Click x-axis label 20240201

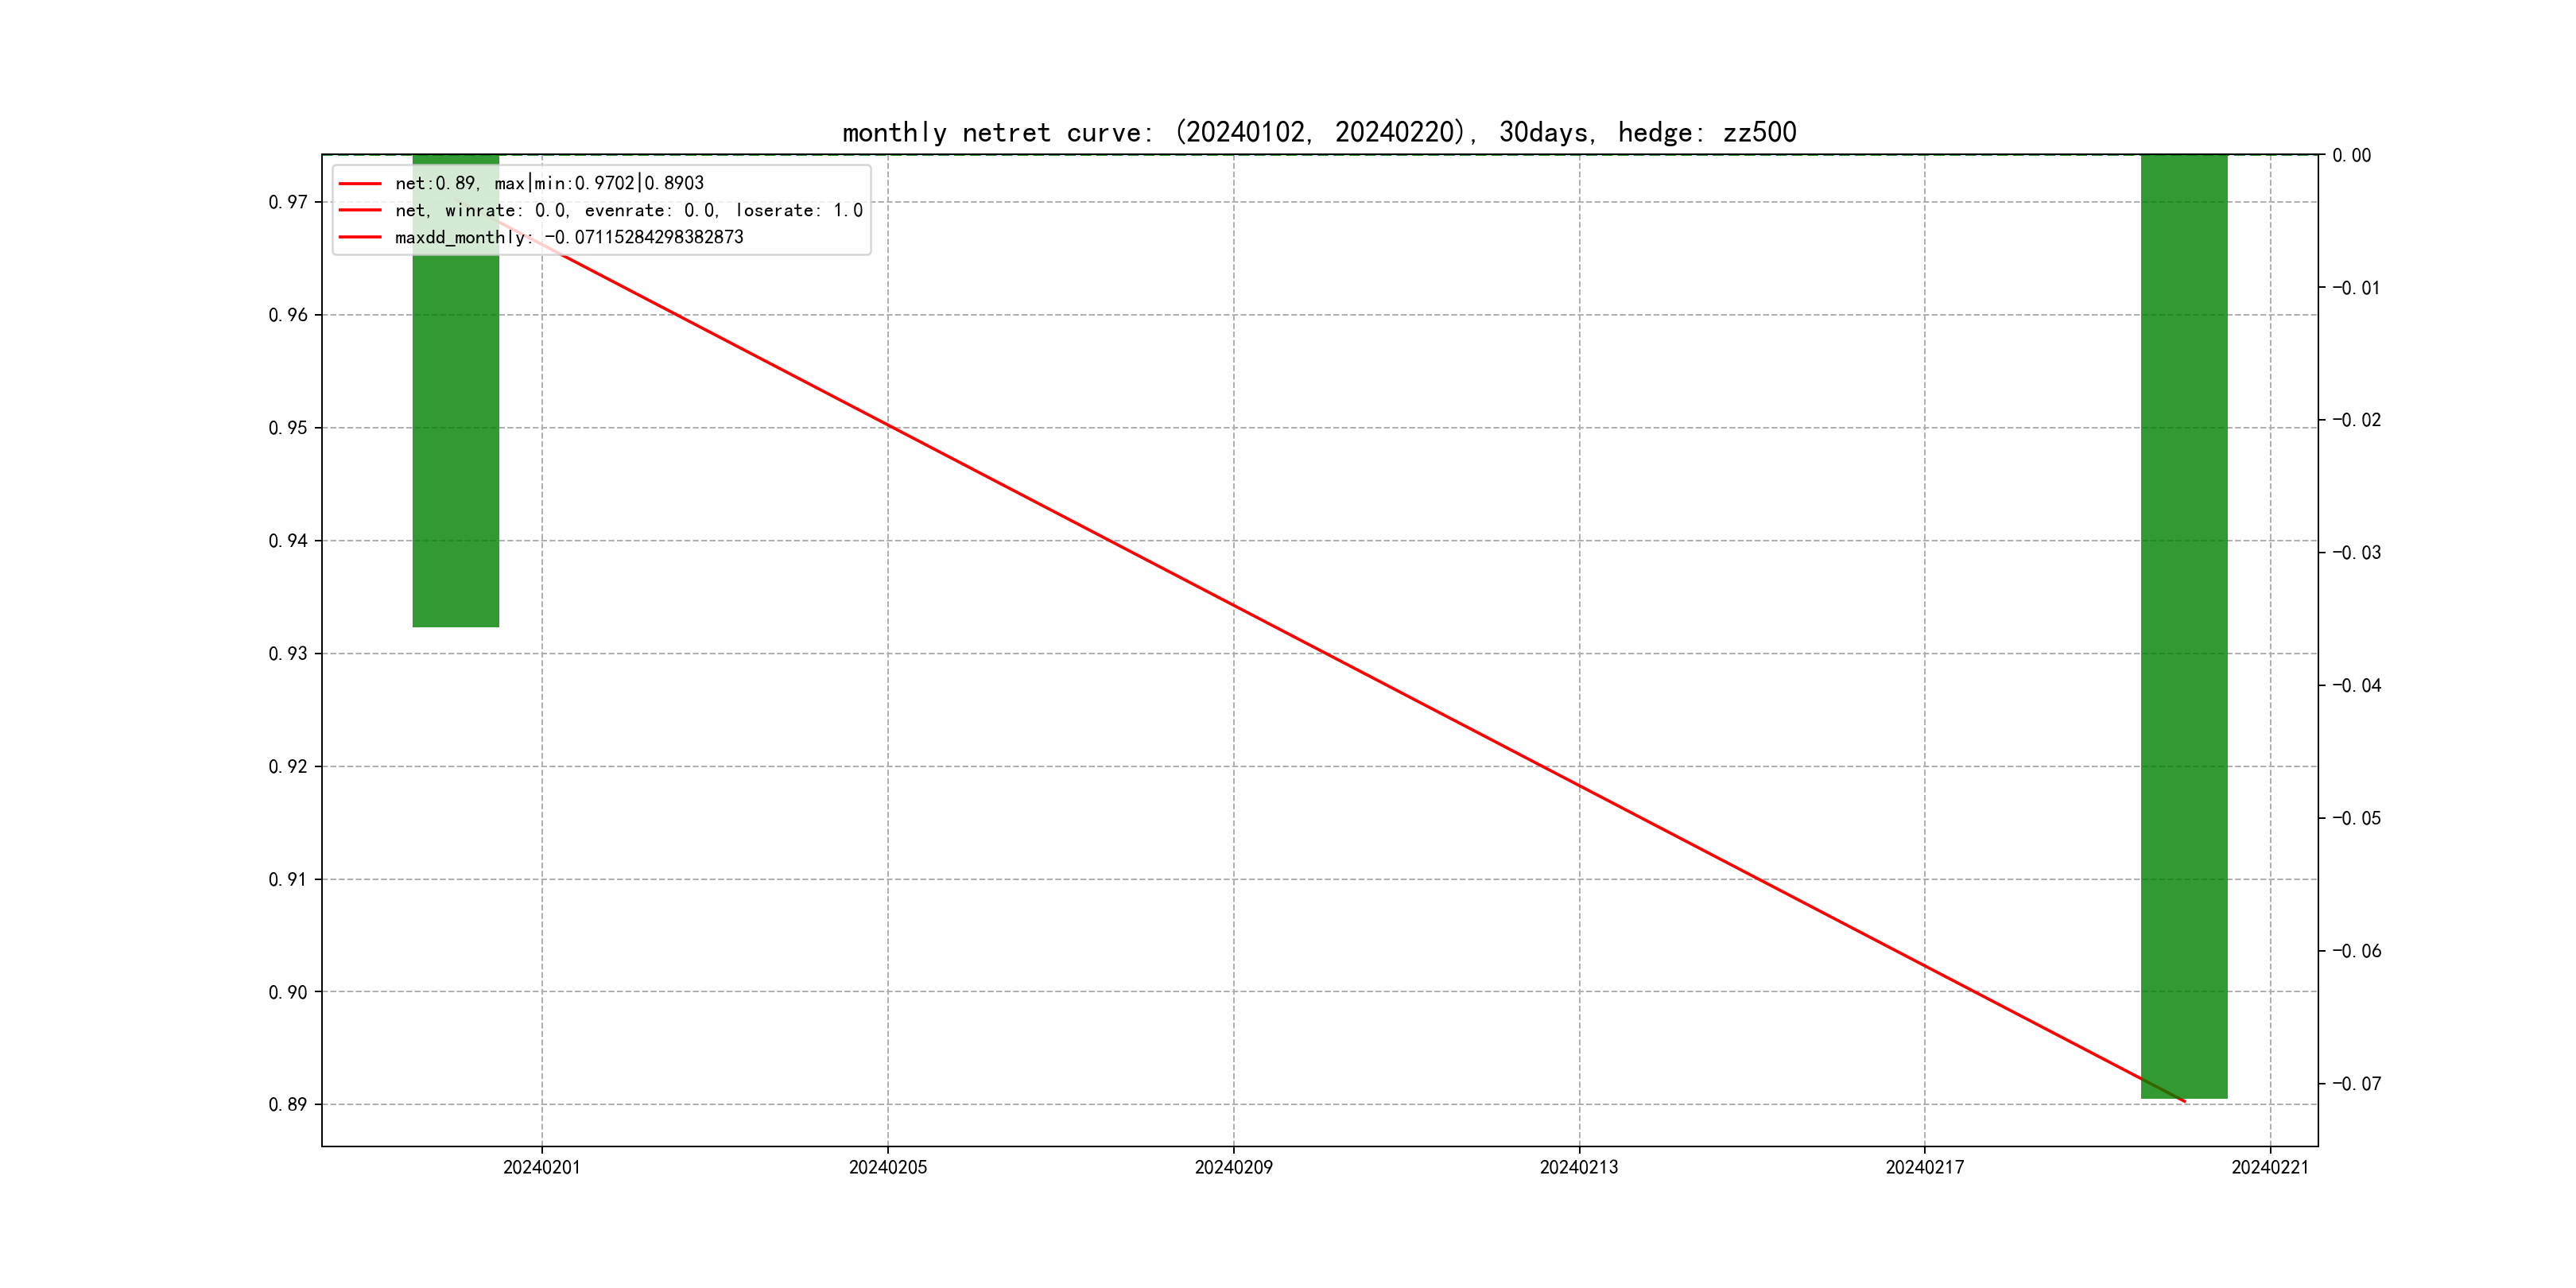(x=541, y=1167)
